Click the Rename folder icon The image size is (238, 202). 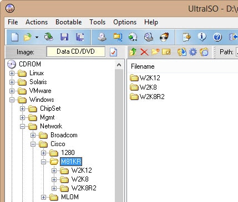(166, 52)
